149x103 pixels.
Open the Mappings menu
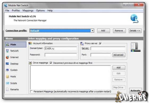coord(28,11)
